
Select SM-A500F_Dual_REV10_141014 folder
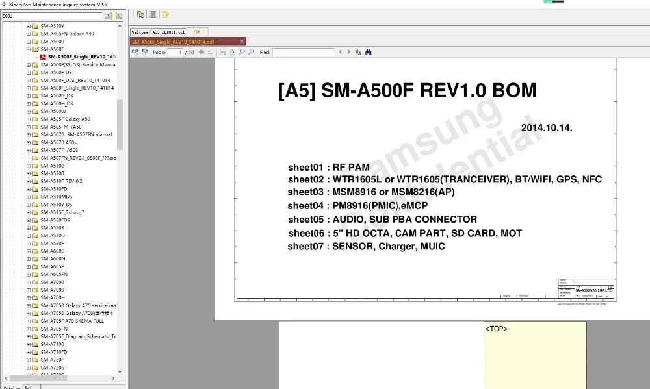click(75, 80)
